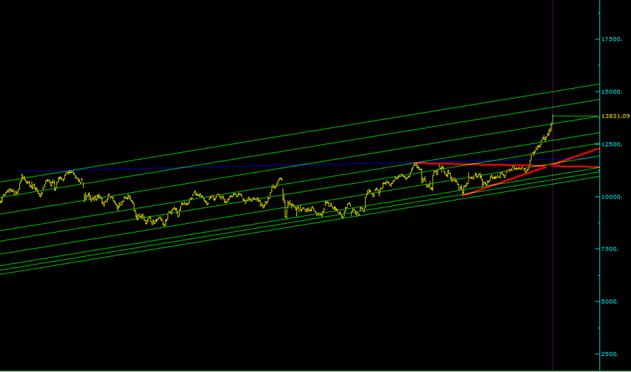Click the short green current-price level line
The image size is (631, 372).
(x=576, y=116)
